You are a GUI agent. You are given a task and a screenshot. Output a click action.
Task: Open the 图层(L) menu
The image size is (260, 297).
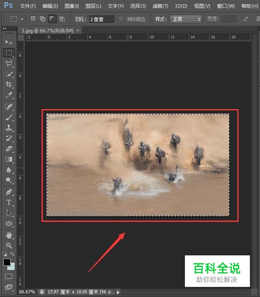pyautogui.click(x=93, y=6)
